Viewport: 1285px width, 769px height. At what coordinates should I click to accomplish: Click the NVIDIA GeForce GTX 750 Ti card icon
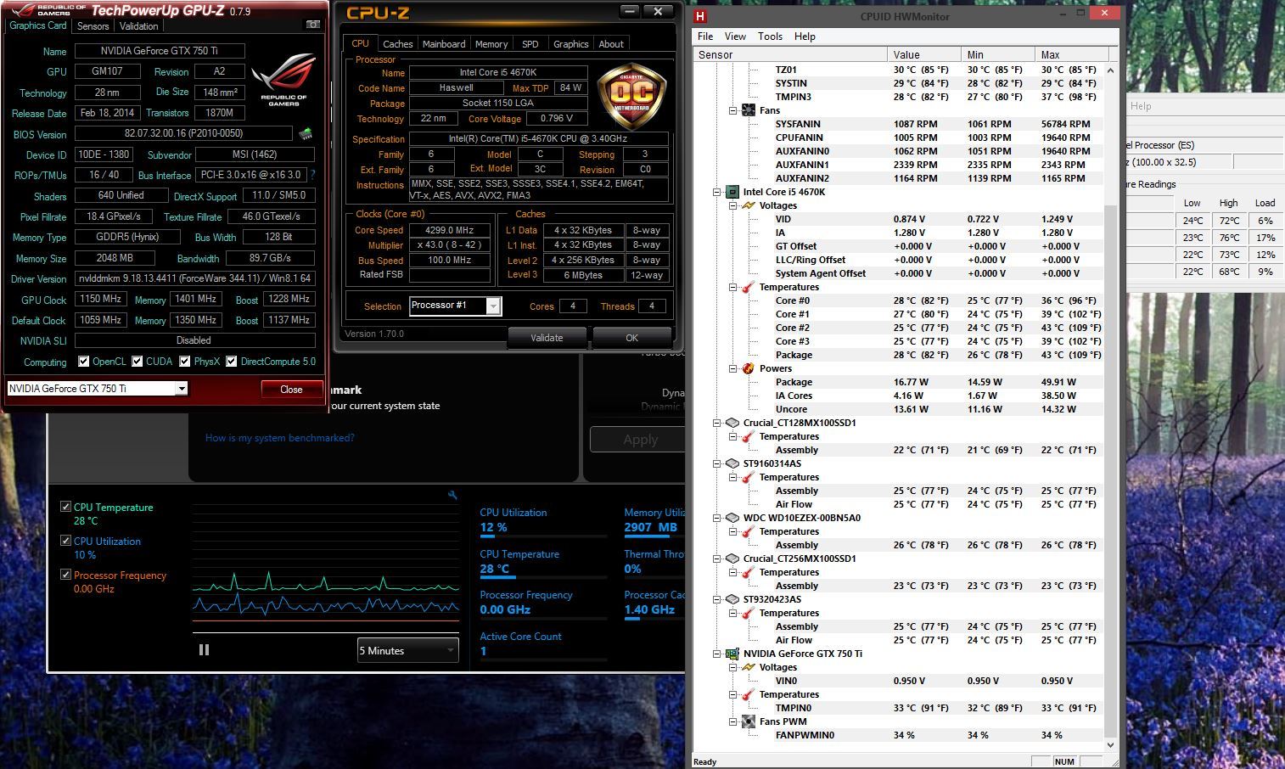pos(732,654)
